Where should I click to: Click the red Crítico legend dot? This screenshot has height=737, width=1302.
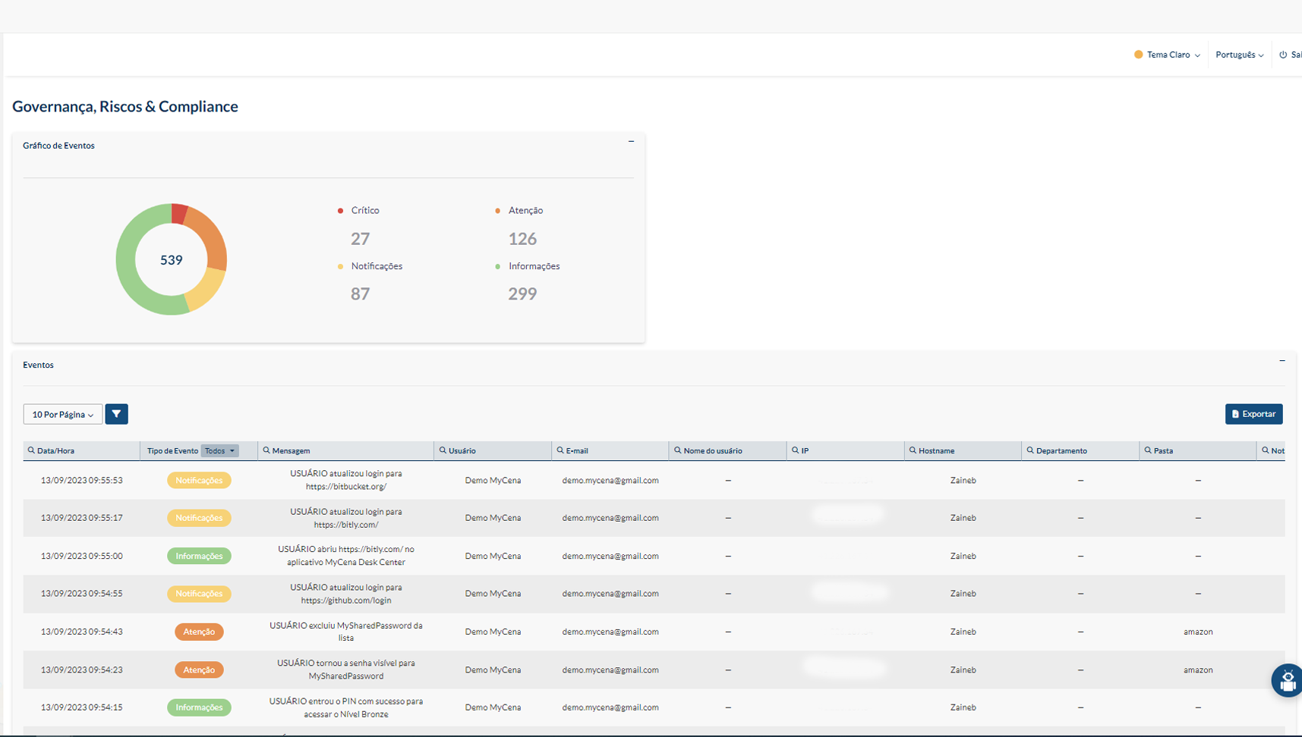pyautogui.click(x=340, y=211)
